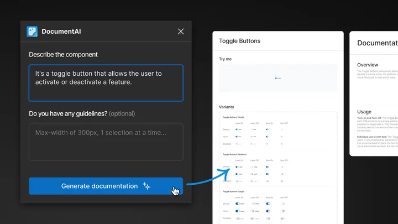
Task: Toggle Large Default Label Off switch
Action: pos(253,204)
